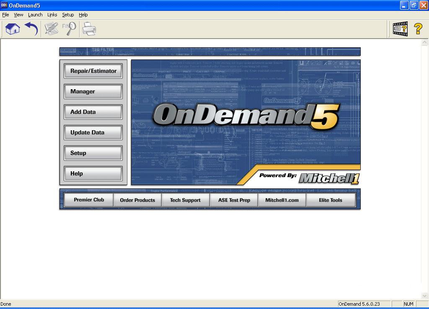Click the Setup button in side panel
429x309 pixels.
93,153
